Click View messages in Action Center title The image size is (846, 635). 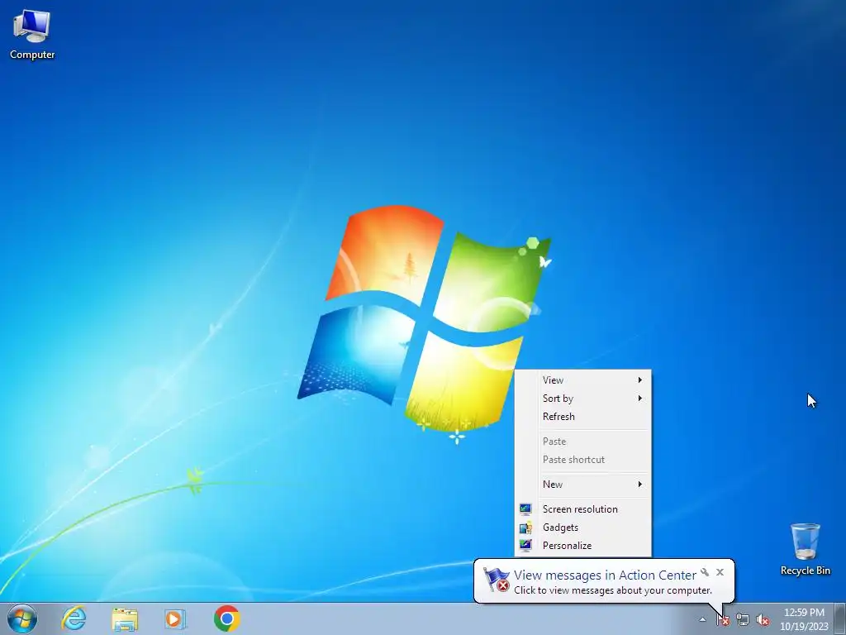point(605,575)
